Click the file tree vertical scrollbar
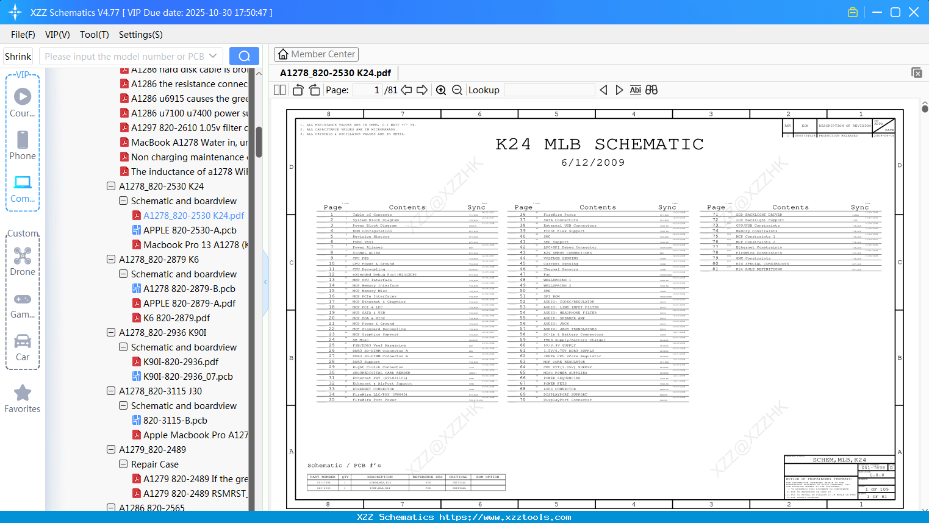The width and height of the screenshot is (929, 523). [x=259, y=142]
